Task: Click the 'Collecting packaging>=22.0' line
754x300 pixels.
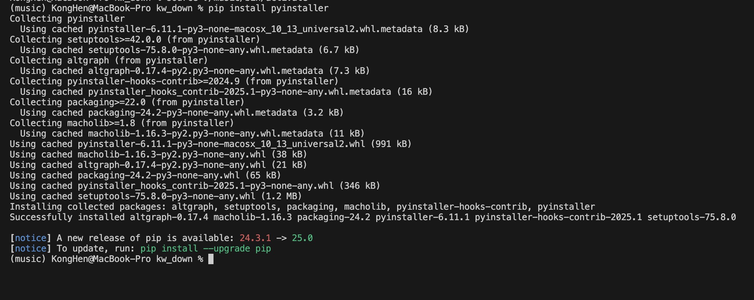Action: point(127,102)
